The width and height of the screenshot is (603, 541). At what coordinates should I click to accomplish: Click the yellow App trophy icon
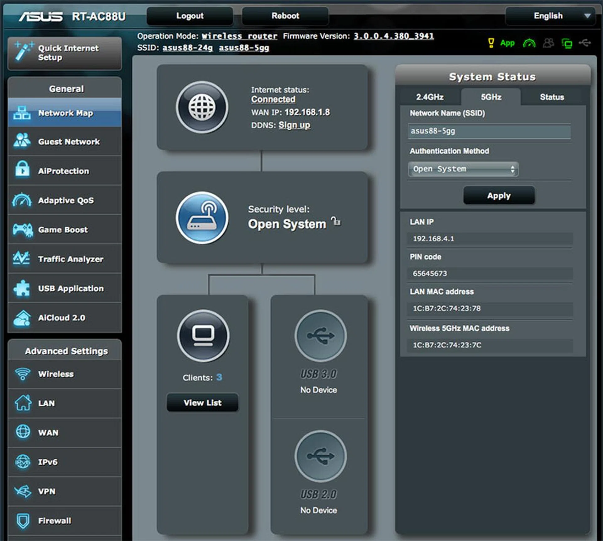[x=491, y=43]
